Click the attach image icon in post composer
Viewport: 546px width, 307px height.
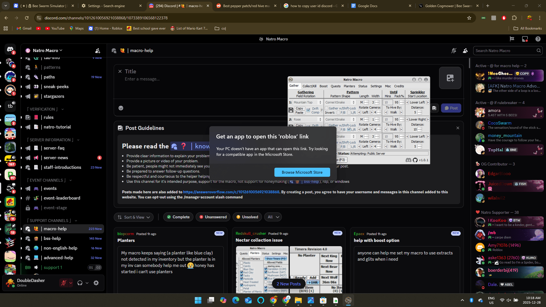click(450, 78)
